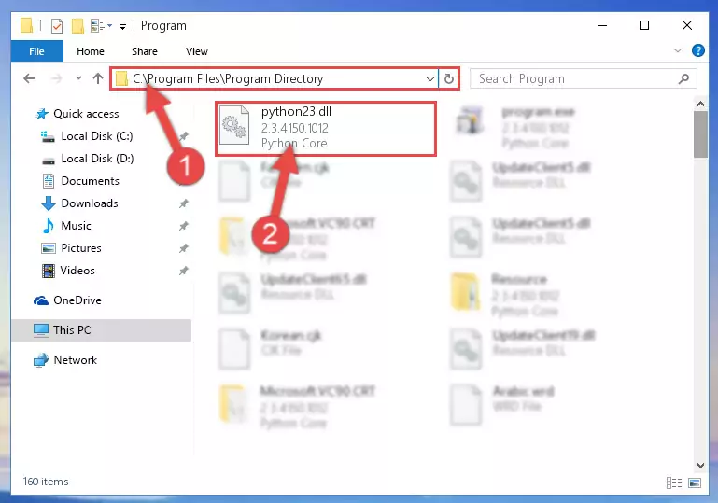Click the search magnifier icon
The width and height of the screenshot is (718, 503).
(683, 78)
